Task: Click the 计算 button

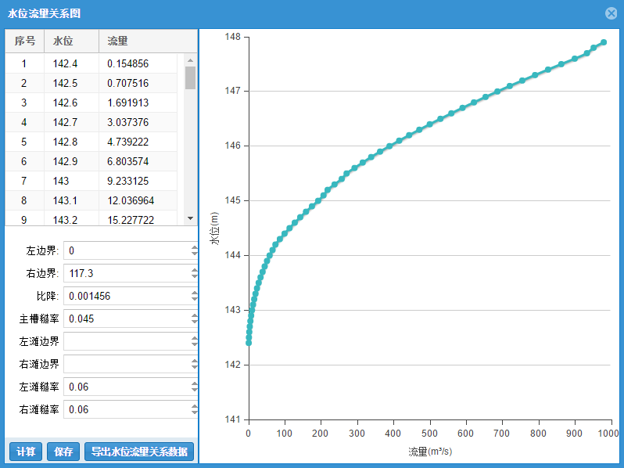Action: 26,452
